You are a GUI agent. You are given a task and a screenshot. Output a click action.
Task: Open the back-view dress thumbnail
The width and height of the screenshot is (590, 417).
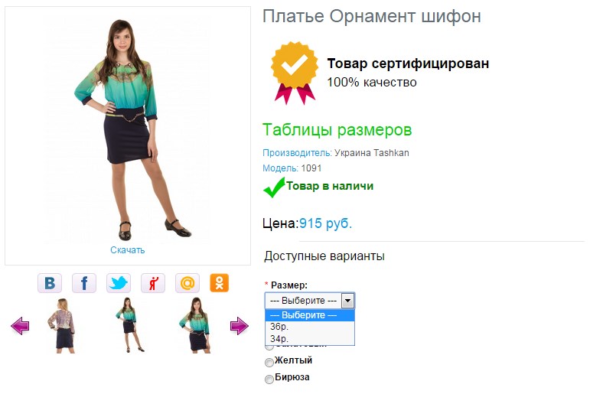[x=61, y=325]
